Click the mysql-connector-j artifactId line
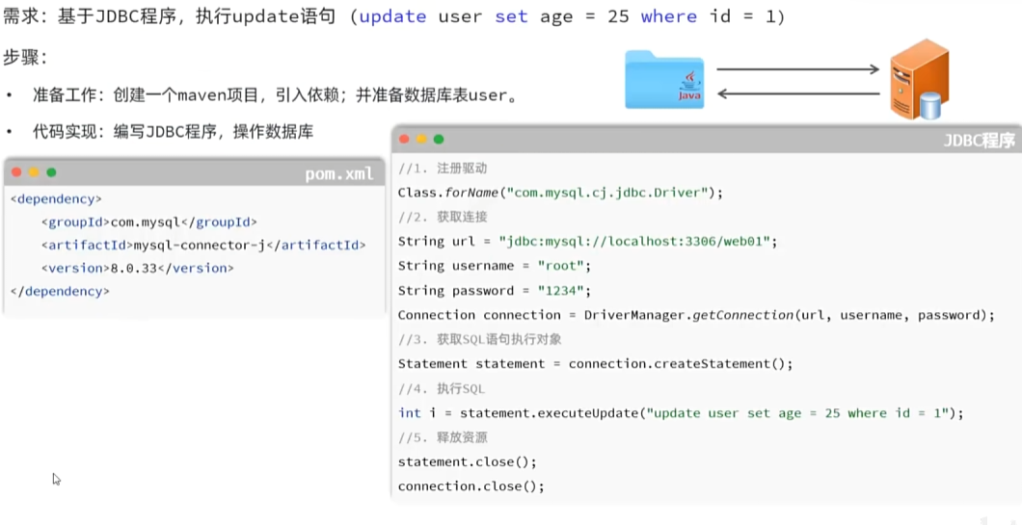Screen dimensions: 1022x525 point(203,245)
